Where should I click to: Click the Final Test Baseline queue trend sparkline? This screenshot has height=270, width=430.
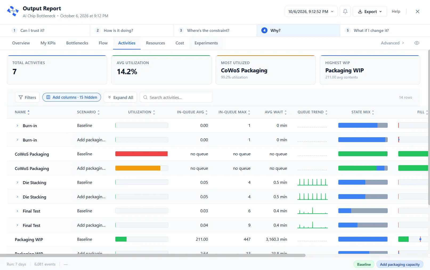click(313, 211)
